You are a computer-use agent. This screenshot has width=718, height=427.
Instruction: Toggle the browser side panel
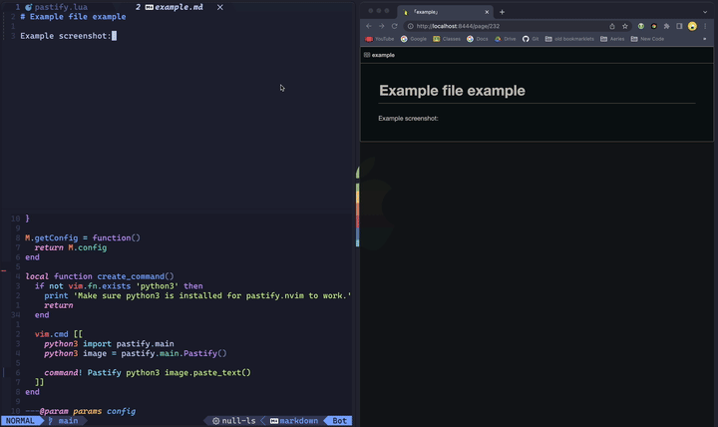[x=679, y=26]
